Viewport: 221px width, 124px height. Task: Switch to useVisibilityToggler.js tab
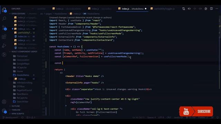(x=163, y=9)
